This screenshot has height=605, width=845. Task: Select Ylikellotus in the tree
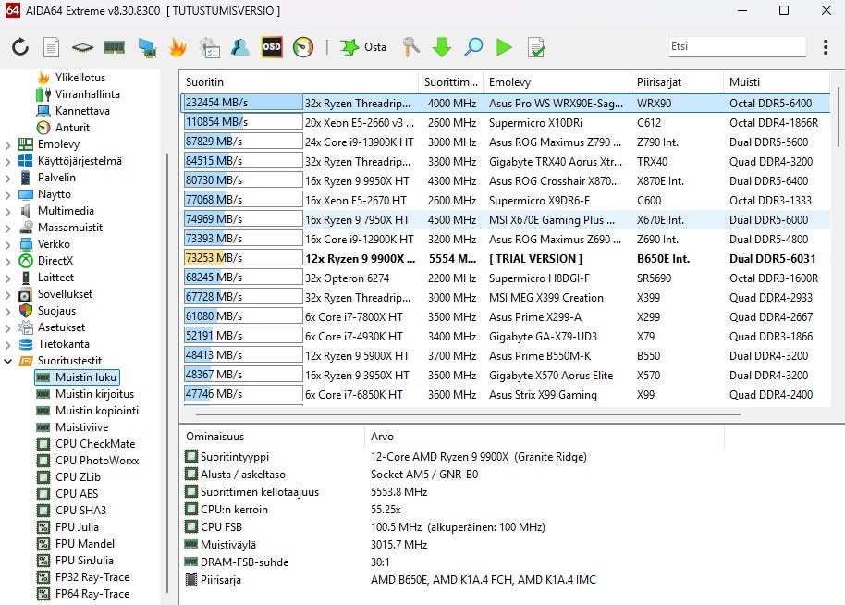point(80,78)
